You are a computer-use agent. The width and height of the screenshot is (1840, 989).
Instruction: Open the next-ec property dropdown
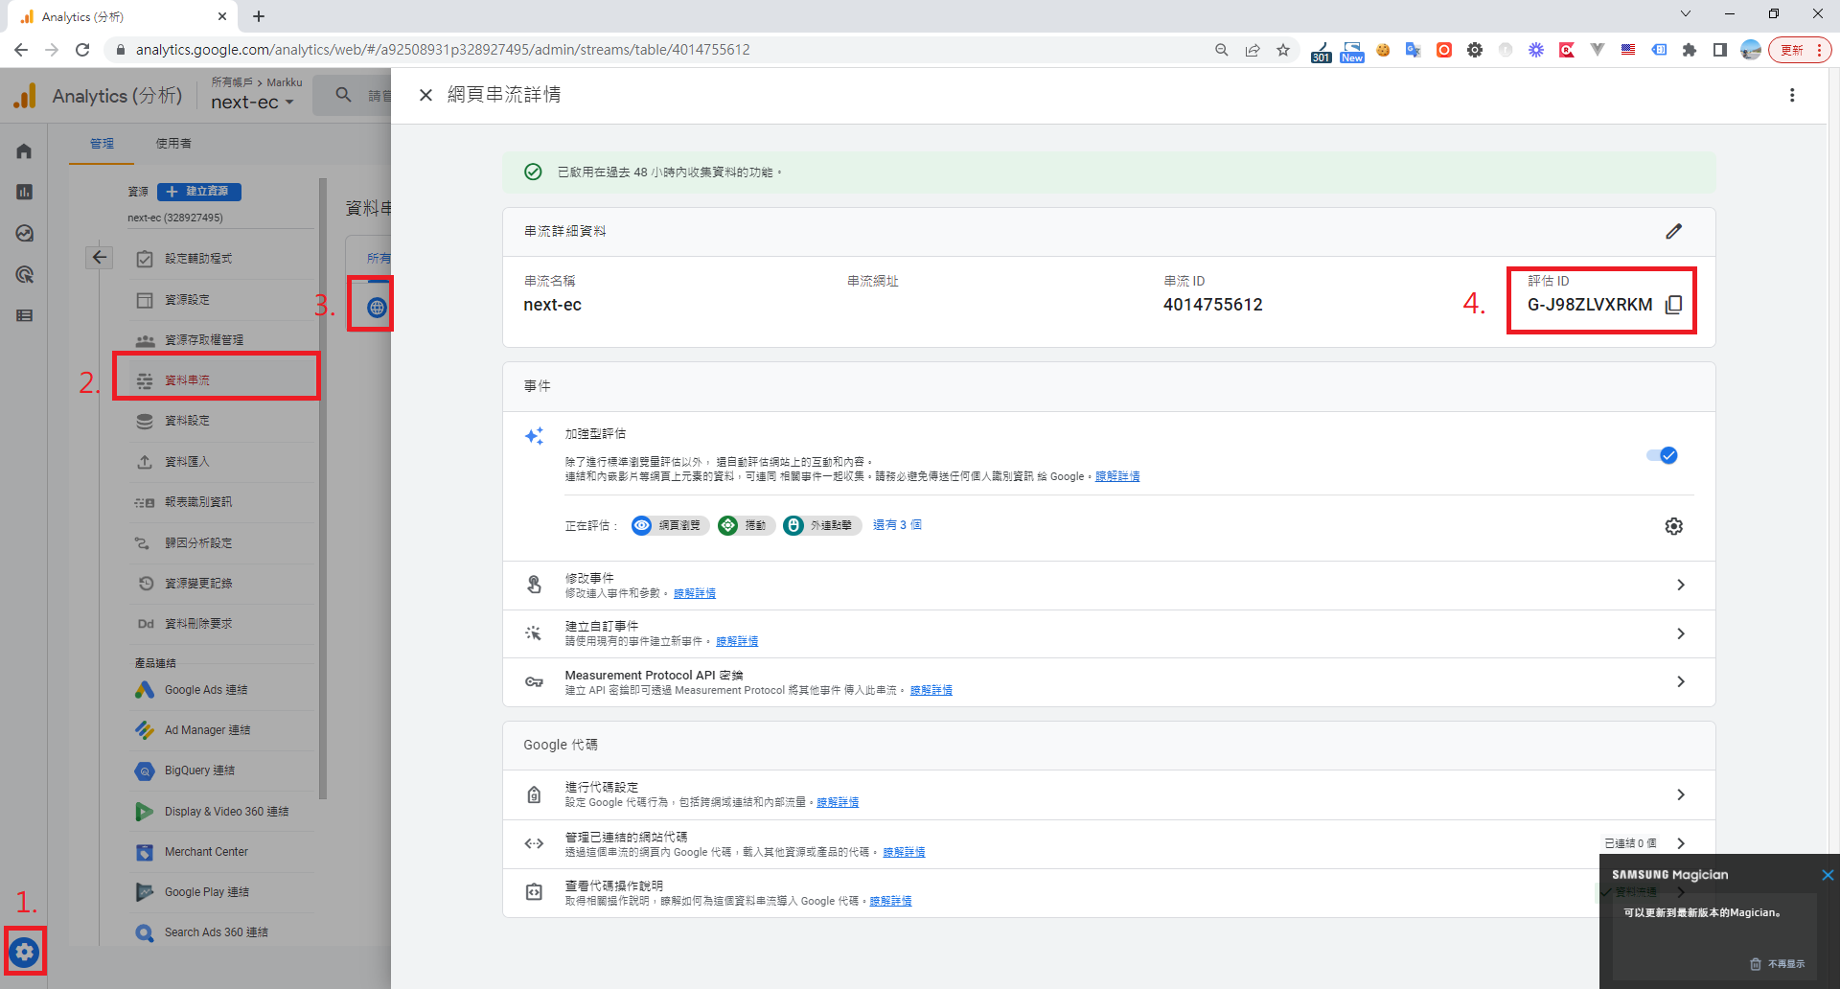point(252,103)
